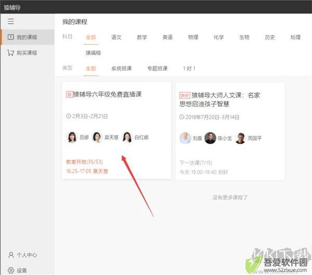Viewport: 312px width, 275px height.
Task: Click the 16:25-17:05 class time
Action: [79, 171]
